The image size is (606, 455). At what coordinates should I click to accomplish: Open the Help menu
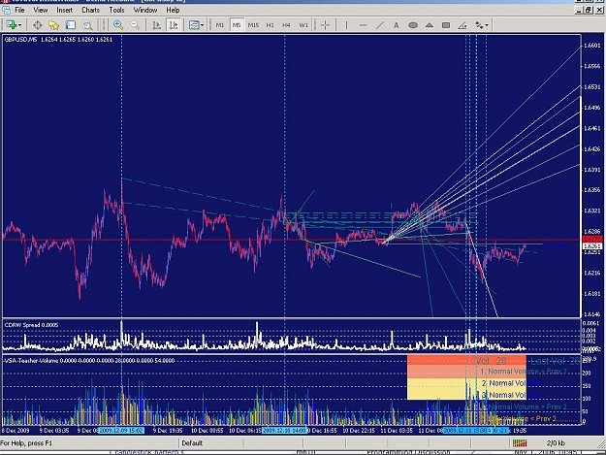coord(173,10)
